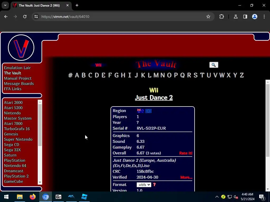Select GameCube in system list
Screen dimensions: 270x202
click(x=13, y=181)
